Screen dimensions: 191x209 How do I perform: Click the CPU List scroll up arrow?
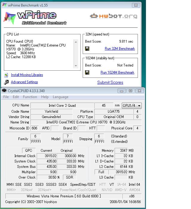click(x=76, y=42)
